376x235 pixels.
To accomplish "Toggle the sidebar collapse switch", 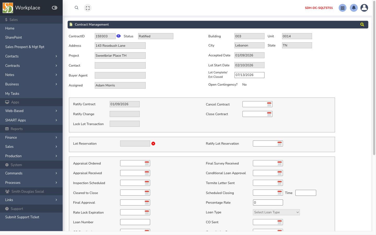I will 55,8.
